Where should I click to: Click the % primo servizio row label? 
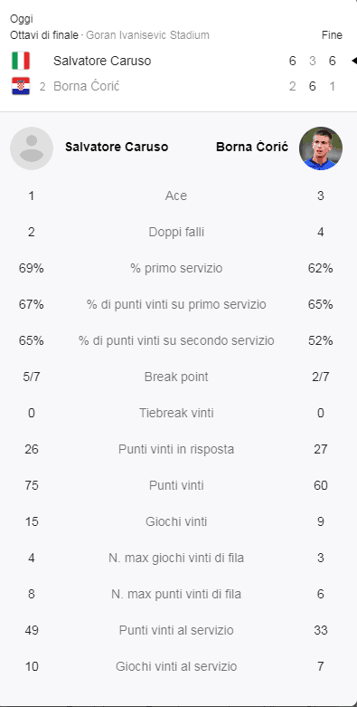pyautogui.click(x=176, y=268)
